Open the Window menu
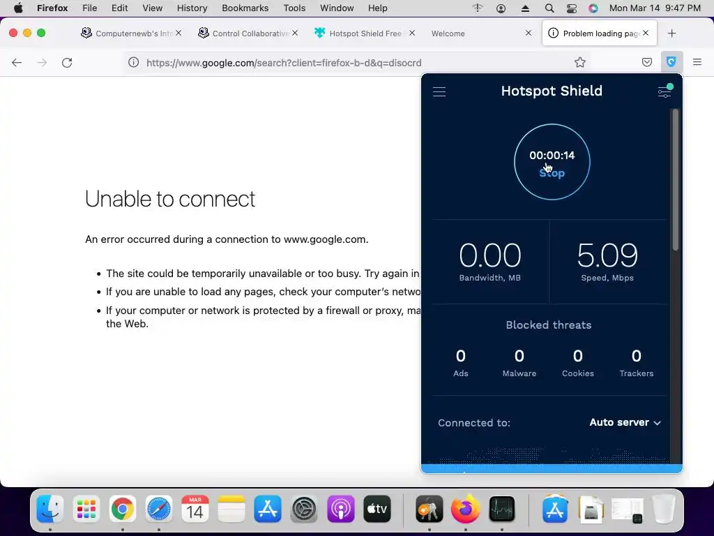Viewport: 714px width, 536px height. (337, 8)
